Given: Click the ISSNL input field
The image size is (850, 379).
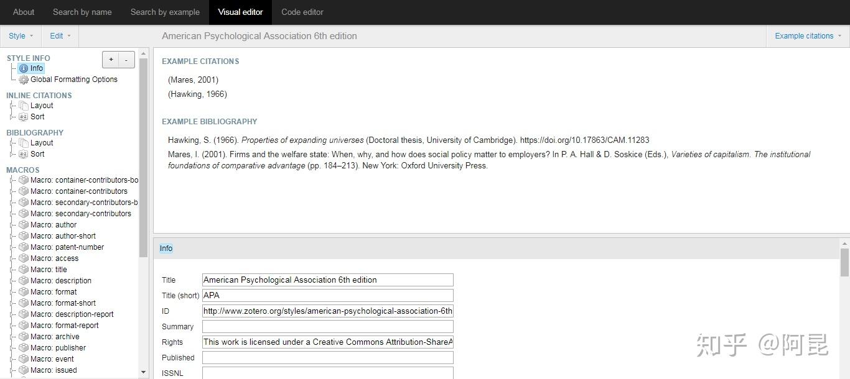Looking at the screenshot, I should point(328,373).
